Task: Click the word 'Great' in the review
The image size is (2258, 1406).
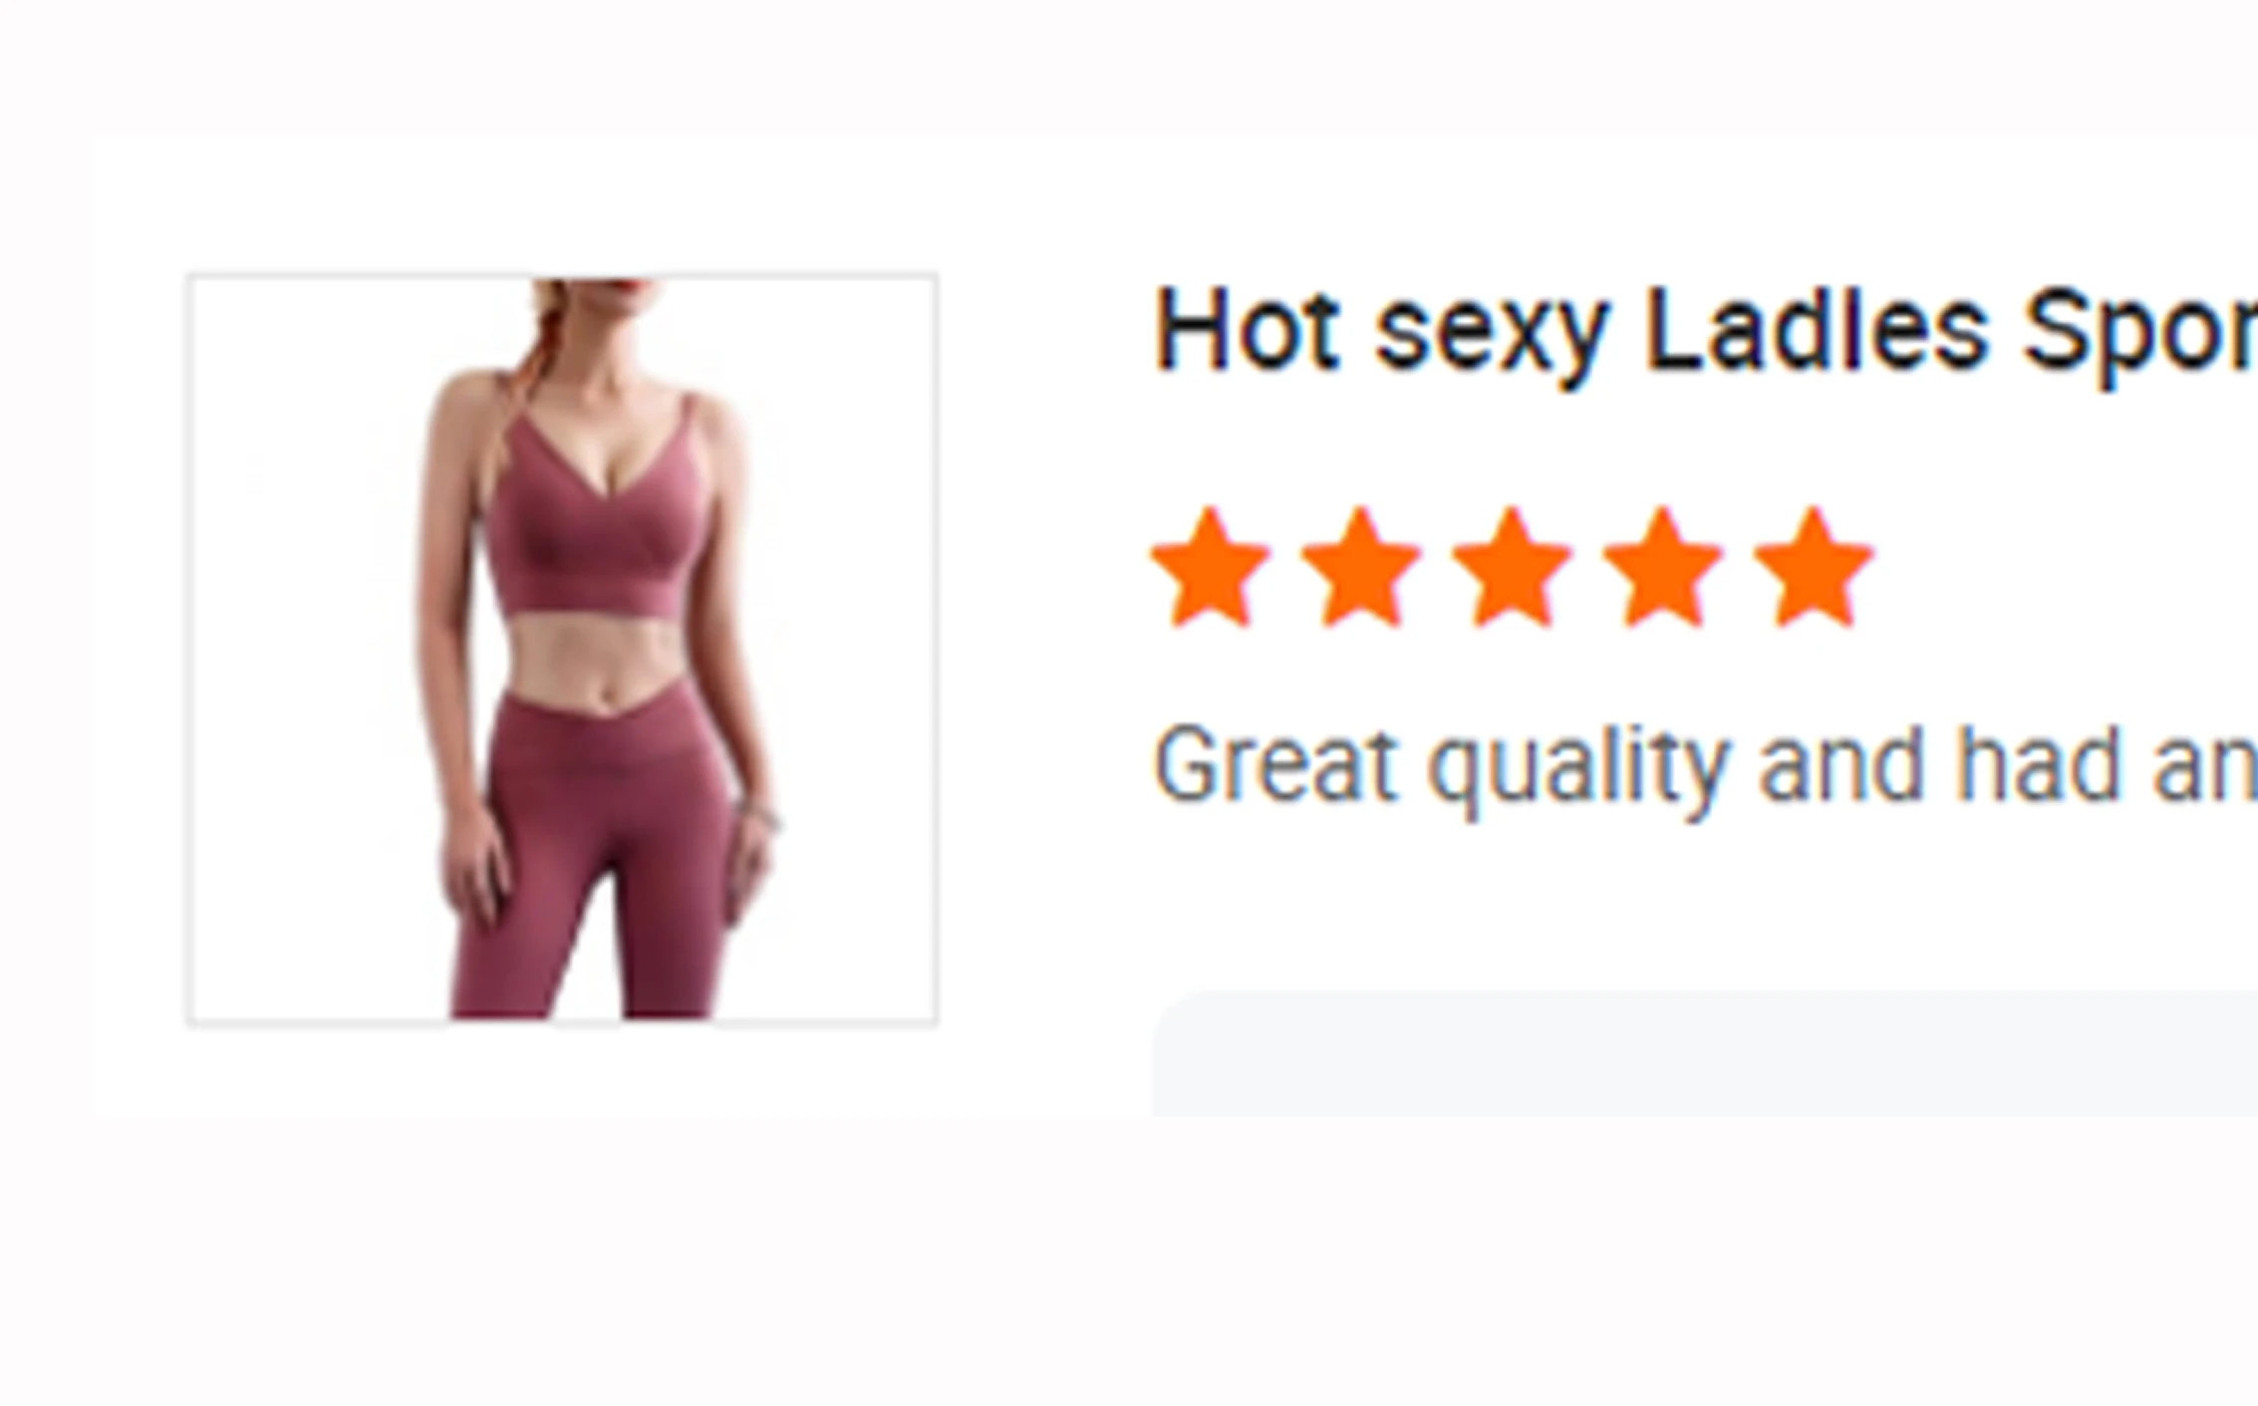Action: [x=1275, y=765]
